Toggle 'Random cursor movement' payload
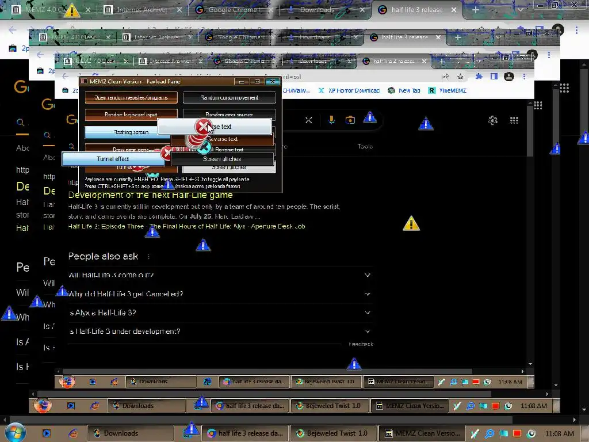589x442 pixels. pos(229,97)
